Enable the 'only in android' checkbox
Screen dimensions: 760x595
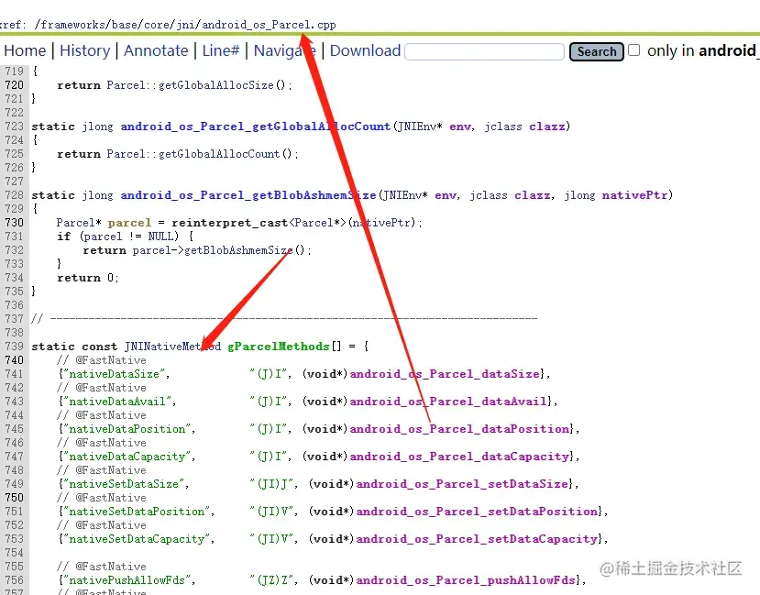(x=634, y=50)
